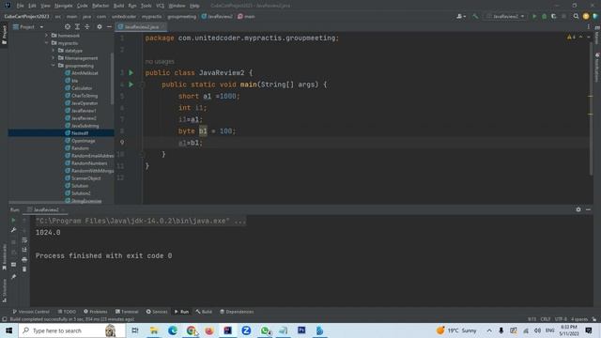Open Project view selector dropdown
Viewport: 601px width, 338px height.
point(28,27)
